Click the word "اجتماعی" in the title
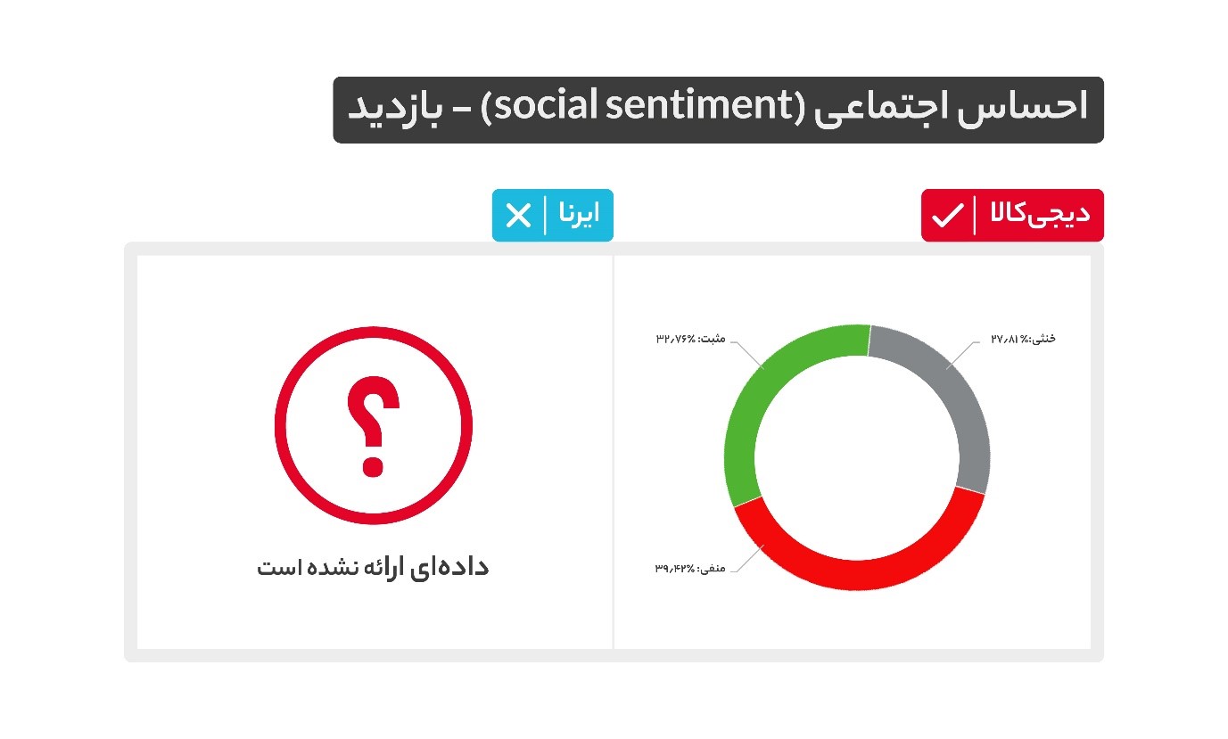This screenshot has width=1228, height=739. click(x=878, y=110)
